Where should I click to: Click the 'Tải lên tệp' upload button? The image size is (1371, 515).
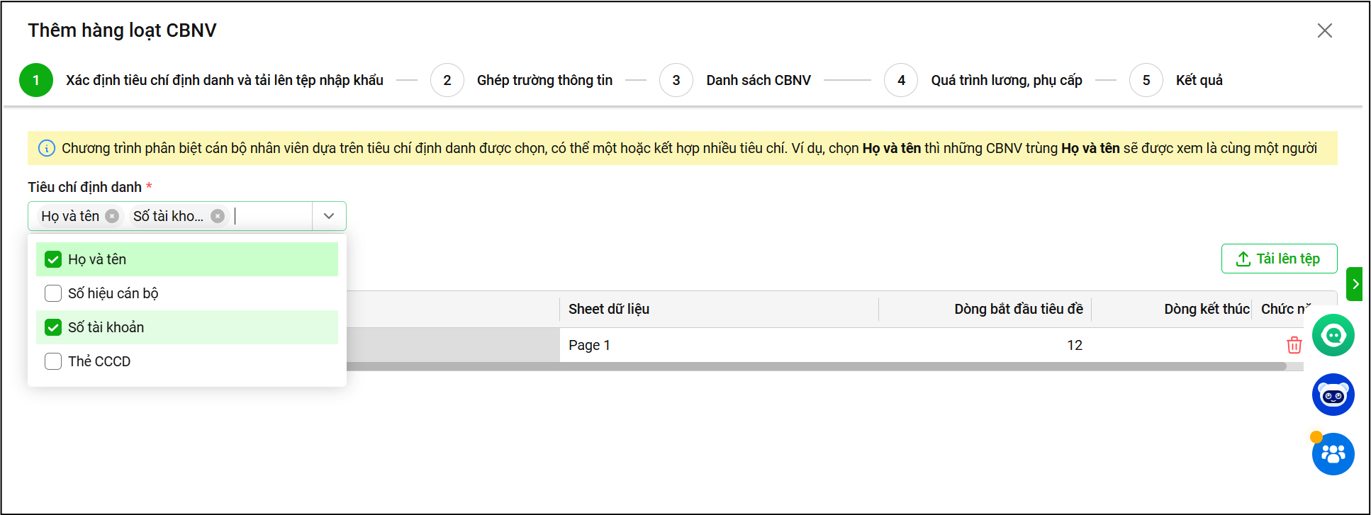[1279, 259]
